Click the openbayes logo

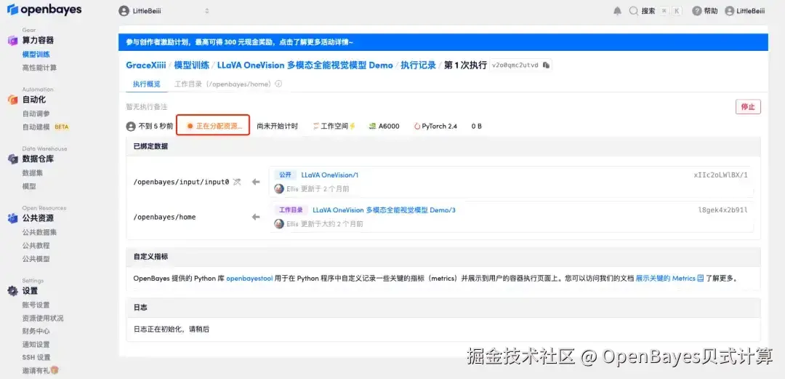pyautogui.click(x=44, y=9)
